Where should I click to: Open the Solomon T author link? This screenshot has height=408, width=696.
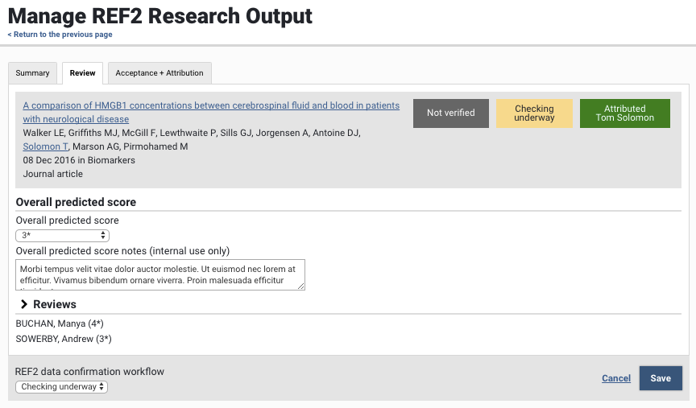click(x=45, y=146)
